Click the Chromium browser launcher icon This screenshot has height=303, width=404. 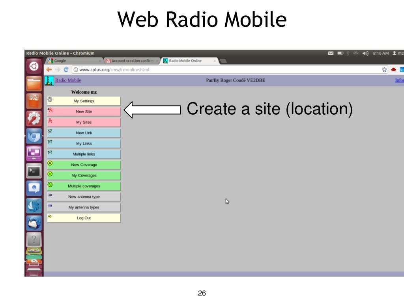(34, 136)
